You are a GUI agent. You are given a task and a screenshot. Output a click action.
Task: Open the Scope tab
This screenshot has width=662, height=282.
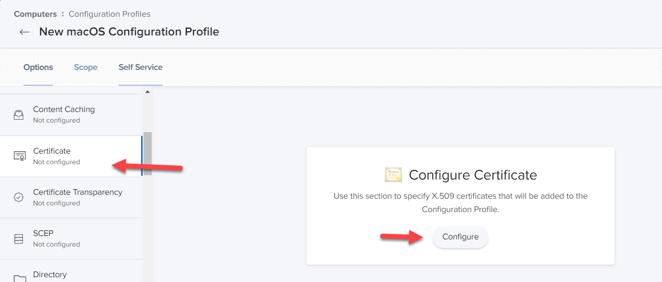click(x=85, y=68)
